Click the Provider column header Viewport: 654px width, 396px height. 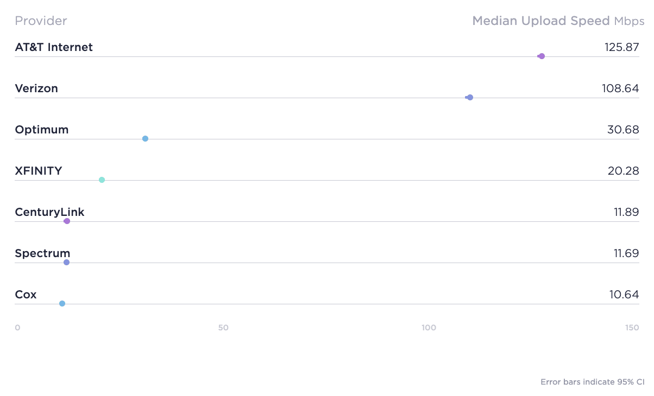[41, 21]
